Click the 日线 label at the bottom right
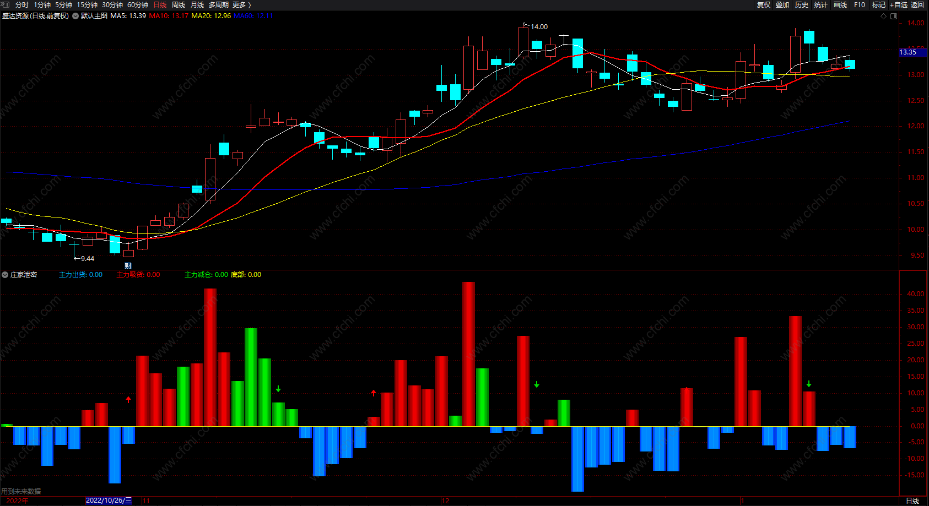 [x=912, y=500]
